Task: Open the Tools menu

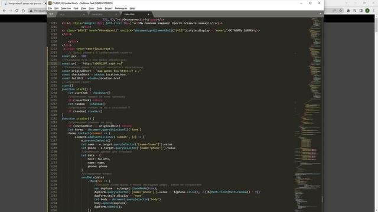Action: 99,8
